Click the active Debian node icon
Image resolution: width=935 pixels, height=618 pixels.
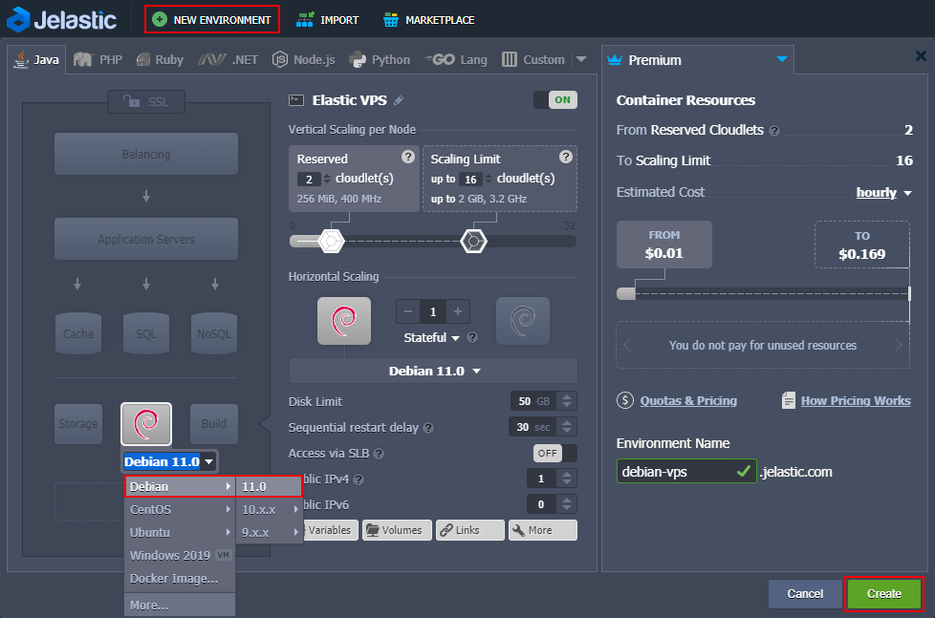tap(344, 321)
